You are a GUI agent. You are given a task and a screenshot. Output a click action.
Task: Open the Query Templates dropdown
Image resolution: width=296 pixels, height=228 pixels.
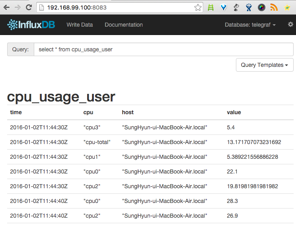[x=265, y=65]
